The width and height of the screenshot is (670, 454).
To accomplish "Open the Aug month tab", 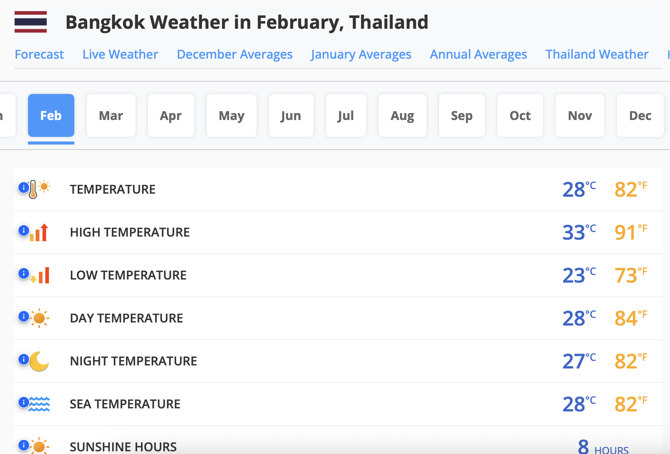I will pyautogui.click(x=402, y=115).
